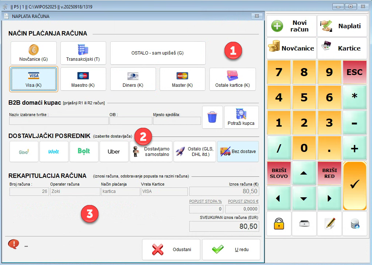This screenshot has width=372, height=265.
Task: Click the U redu confirm button
Action: [x=231, y=249]
